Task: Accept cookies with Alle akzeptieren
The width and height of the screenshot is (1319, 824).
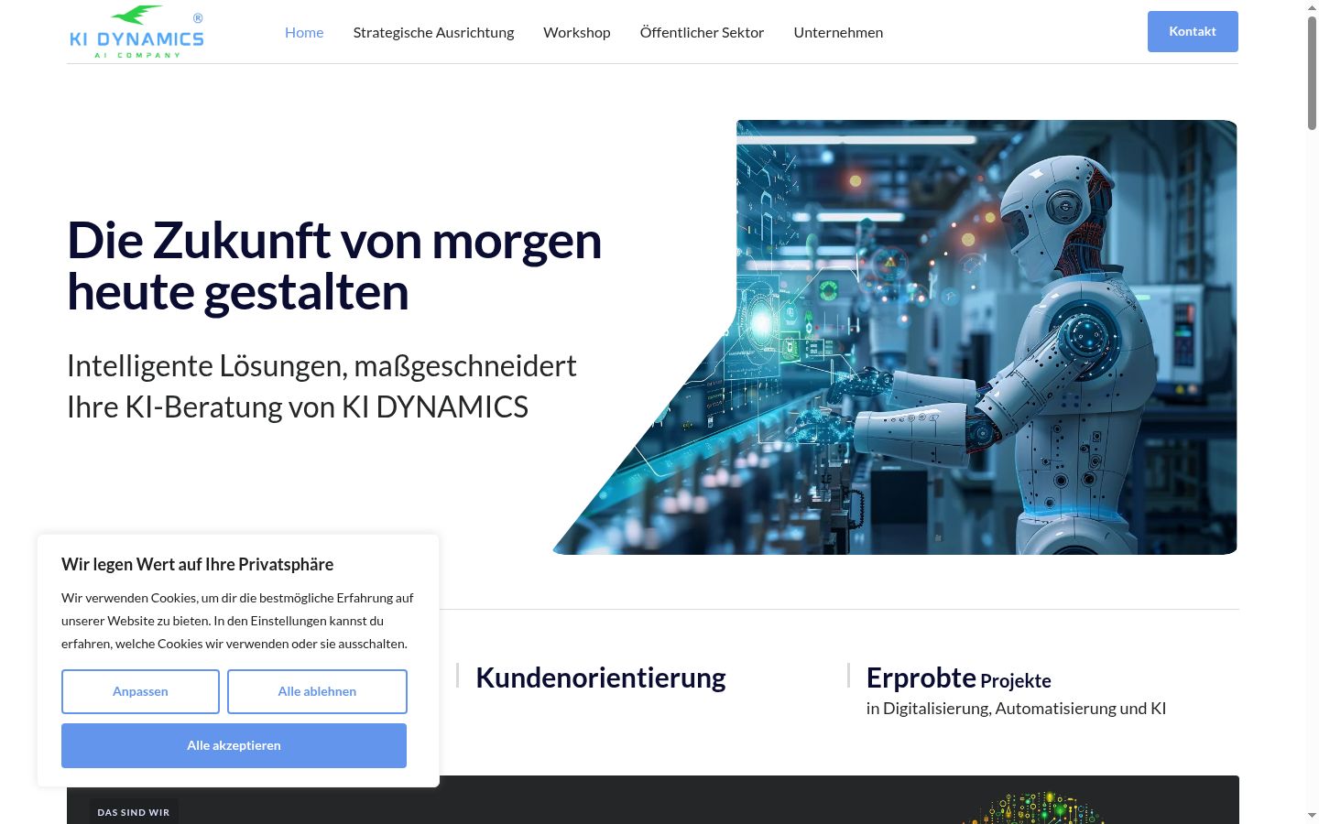Action: click(x=234, y=745)
